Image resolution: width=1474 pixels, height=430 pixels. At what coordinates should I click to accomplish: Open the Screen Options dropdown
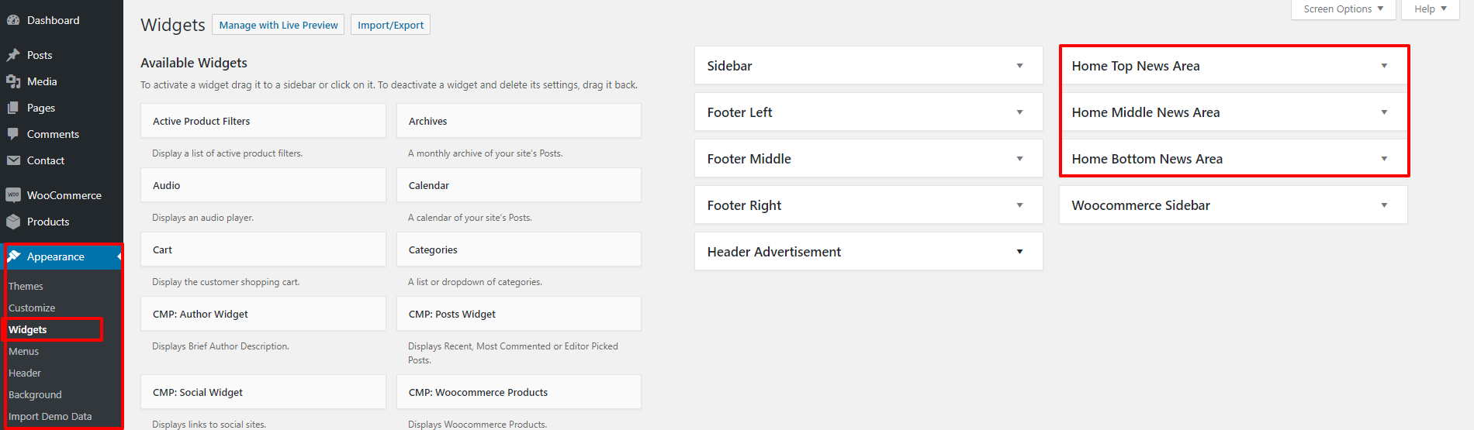point(1344,9)
